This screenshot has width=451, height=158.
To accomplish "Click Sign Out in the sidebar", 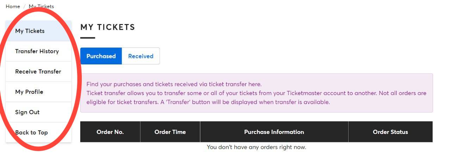I will [x=38, y=113].
